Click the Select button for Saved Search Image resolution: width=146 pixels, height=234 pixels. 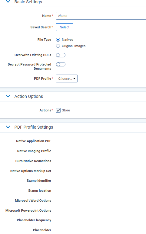[65, 27]
